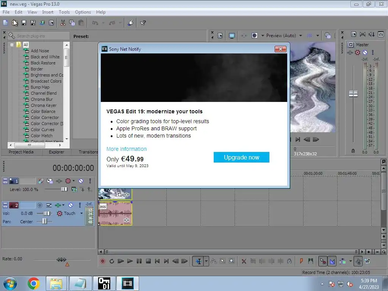This screenshot has width=388, height=291.
Task: Open the File menu
Action: pyautogui.click(x=6, y=12)
